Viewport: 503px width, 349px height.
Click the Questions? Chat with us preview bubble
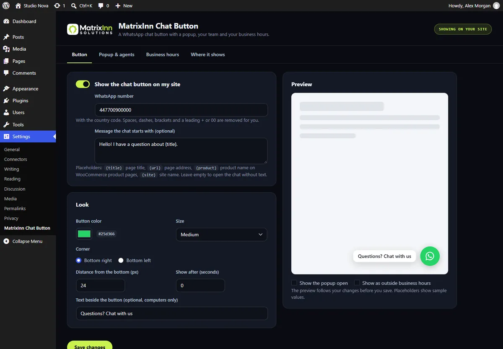(x=384, y=256)
